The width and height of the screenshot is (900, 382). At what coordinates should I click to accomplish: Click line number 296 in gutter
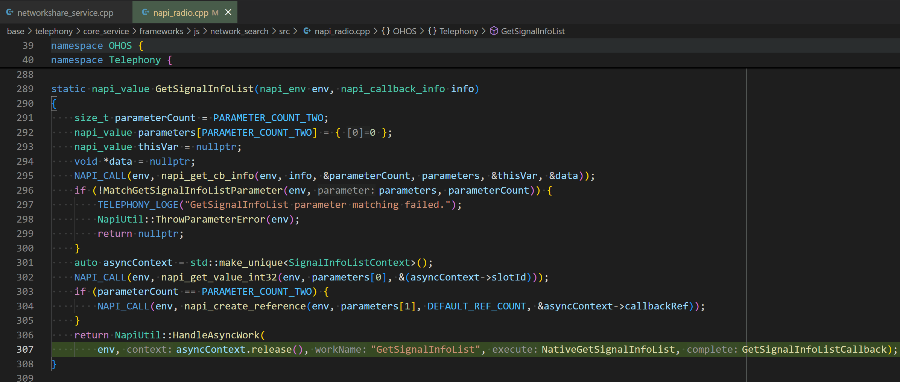coord(25,191)
